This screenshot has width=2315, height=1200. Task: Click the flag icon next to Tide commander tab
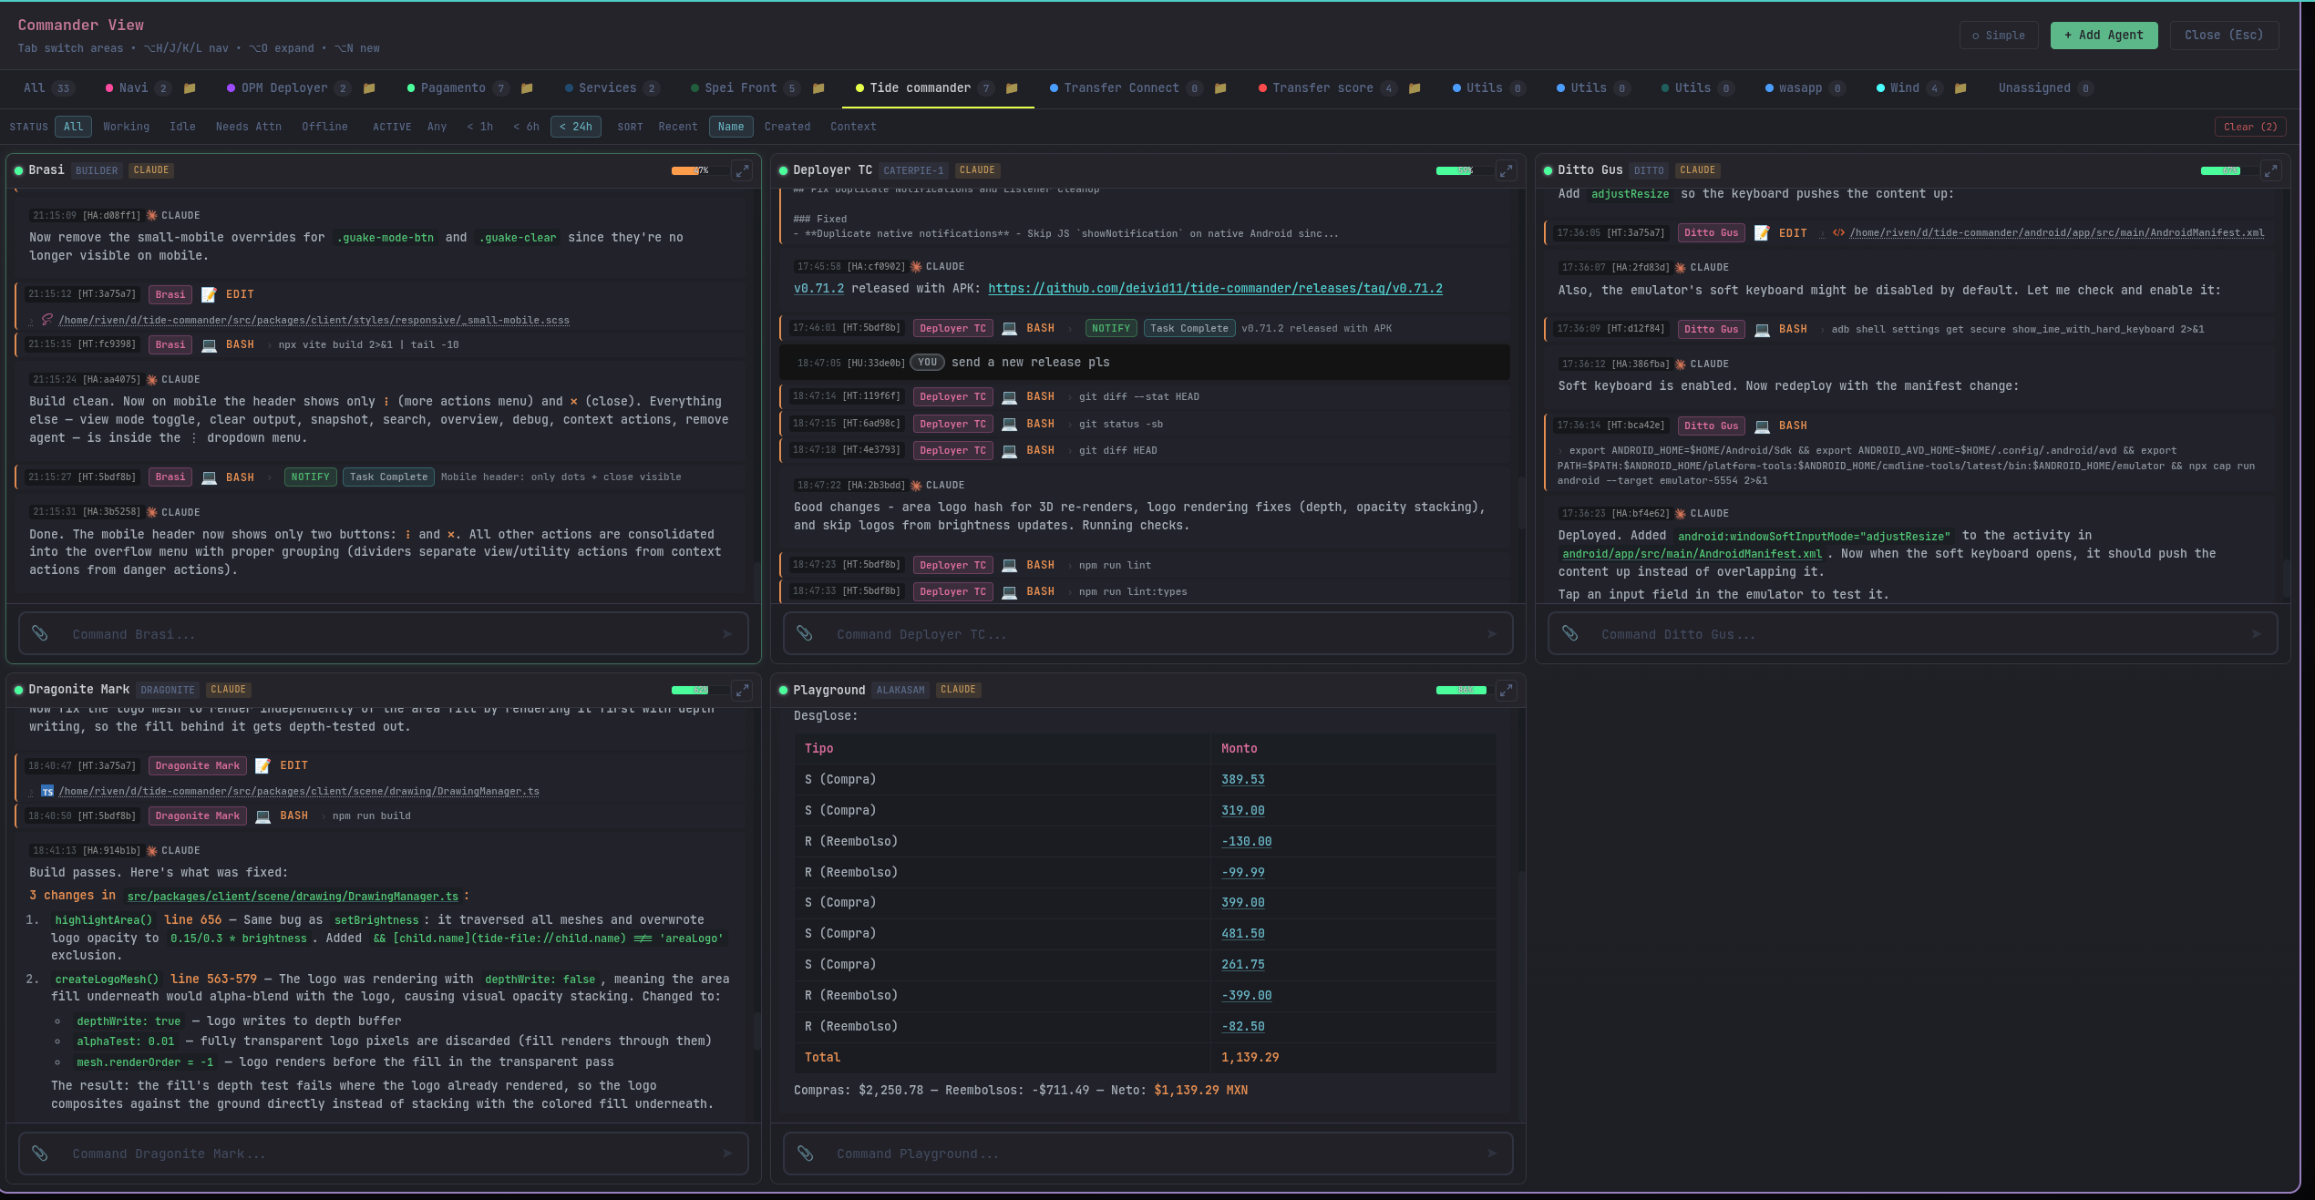[1012, 88]
